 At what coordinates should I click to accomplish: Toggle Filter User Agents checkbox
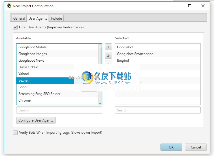pos(15,27)
